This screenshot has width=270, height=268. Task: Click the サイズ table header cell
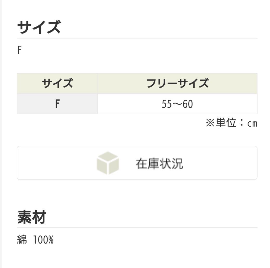pos(57,83)
